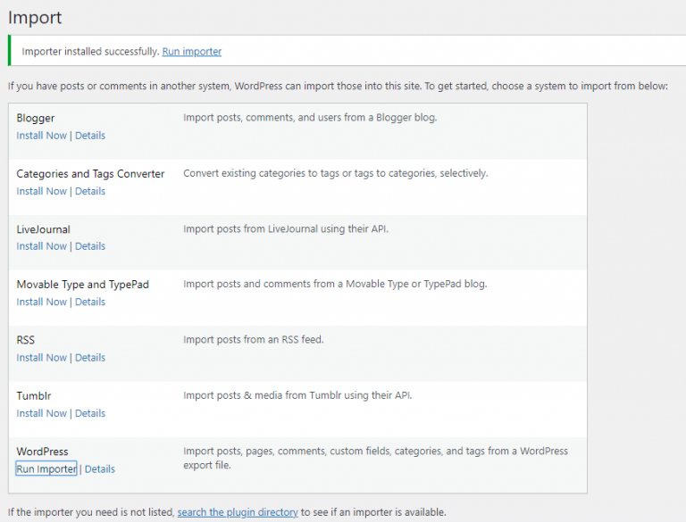Install the RSS importer now
686x522 pixels.
pyautogui.click(x=42, y=358)
